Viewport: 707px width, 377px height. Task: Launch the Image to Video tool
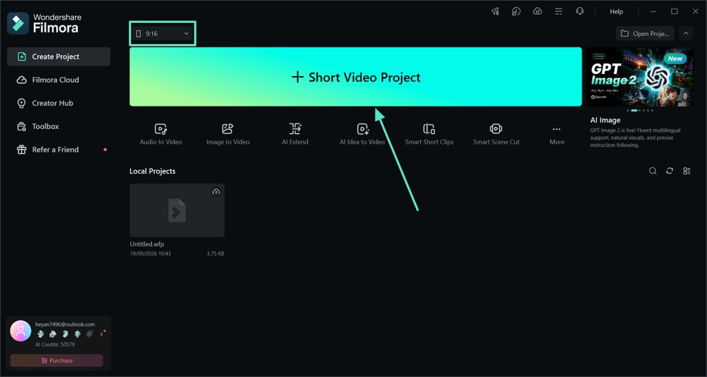228,134
